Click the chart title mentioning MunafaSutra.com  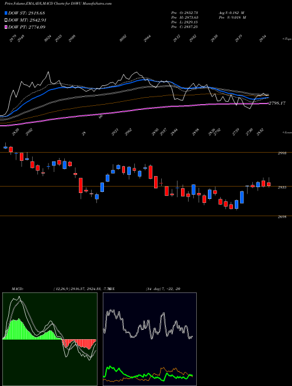pyautogui.click(x=58, y=4)
